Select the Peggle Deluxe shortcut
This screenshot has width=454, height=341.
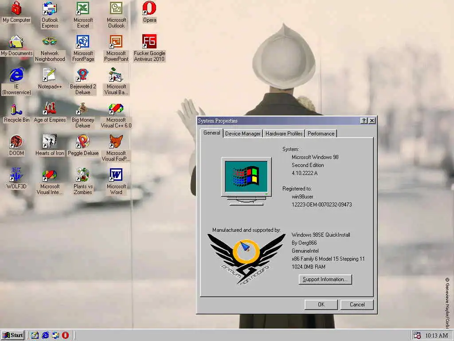coord(83,145)
